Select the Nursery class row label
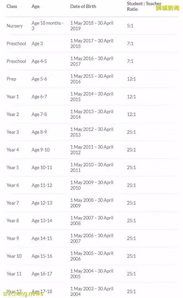Screen dimensions: 183x298 [15, 26]
